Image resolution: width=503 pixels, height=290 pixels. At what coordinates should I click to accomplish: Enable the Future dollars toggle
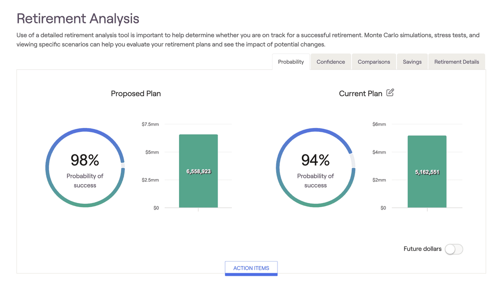point(454,249)
